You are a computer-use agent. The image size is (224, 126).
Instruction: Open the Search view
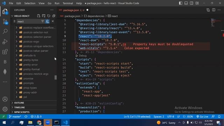pos(5,31)
